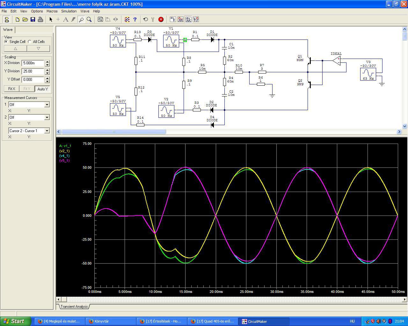Select the arrow pointer tool
Image resolution: width=408 pixels, height=326 pixels.
[x=51, y=19]
